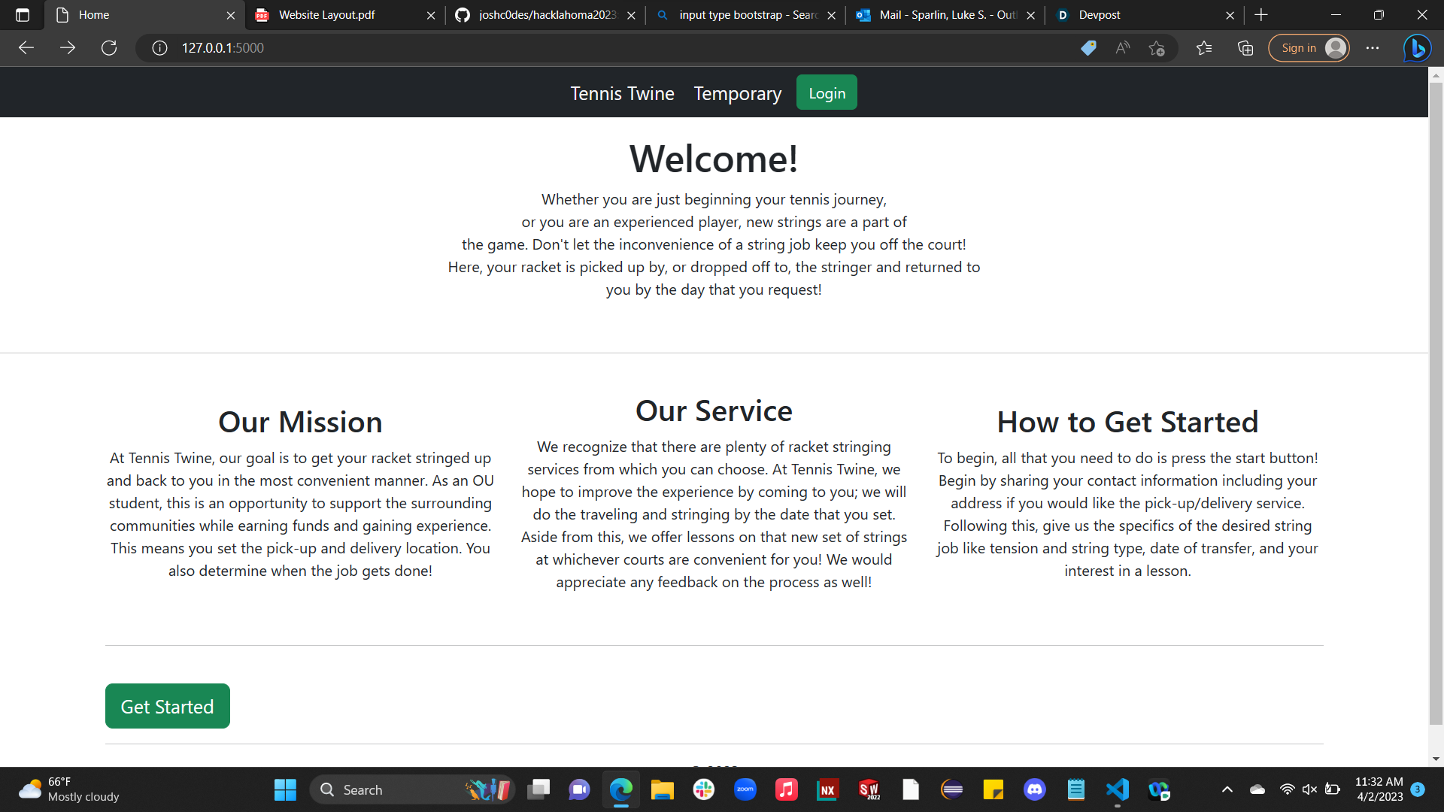Click the browser refresh icon
The height and width of the screenshot is (812, 1444).
tap(109, 48)
